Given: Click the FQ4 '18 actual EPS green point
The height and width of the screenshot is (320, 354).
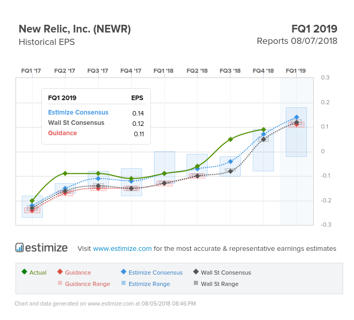Looking at the screenshot, I should pos(263,130).
